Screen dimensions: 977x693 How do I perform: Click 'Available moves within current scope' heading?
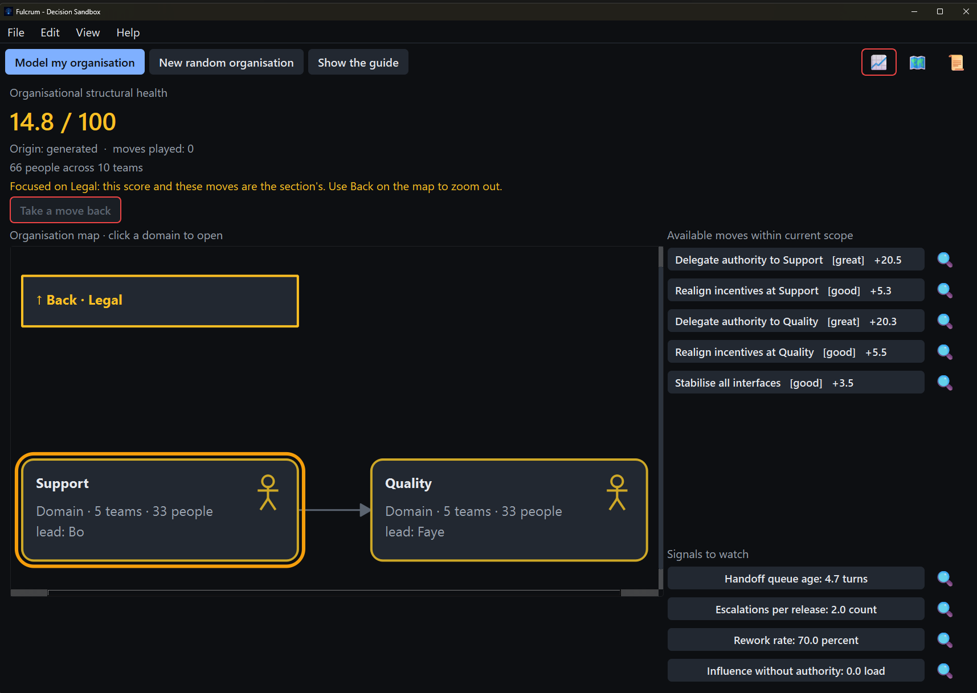pyautogui.click(x=760, y=235)
